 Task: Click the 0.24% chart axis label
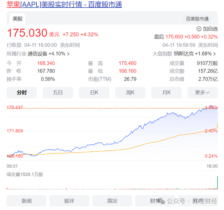point(211,156)
